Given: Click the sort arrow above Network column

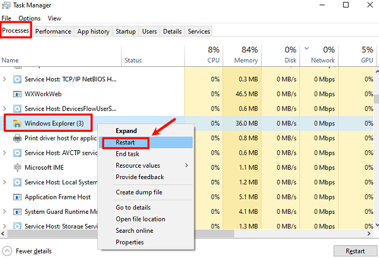Looking at the screenshot, I should (x=306, y=49).
